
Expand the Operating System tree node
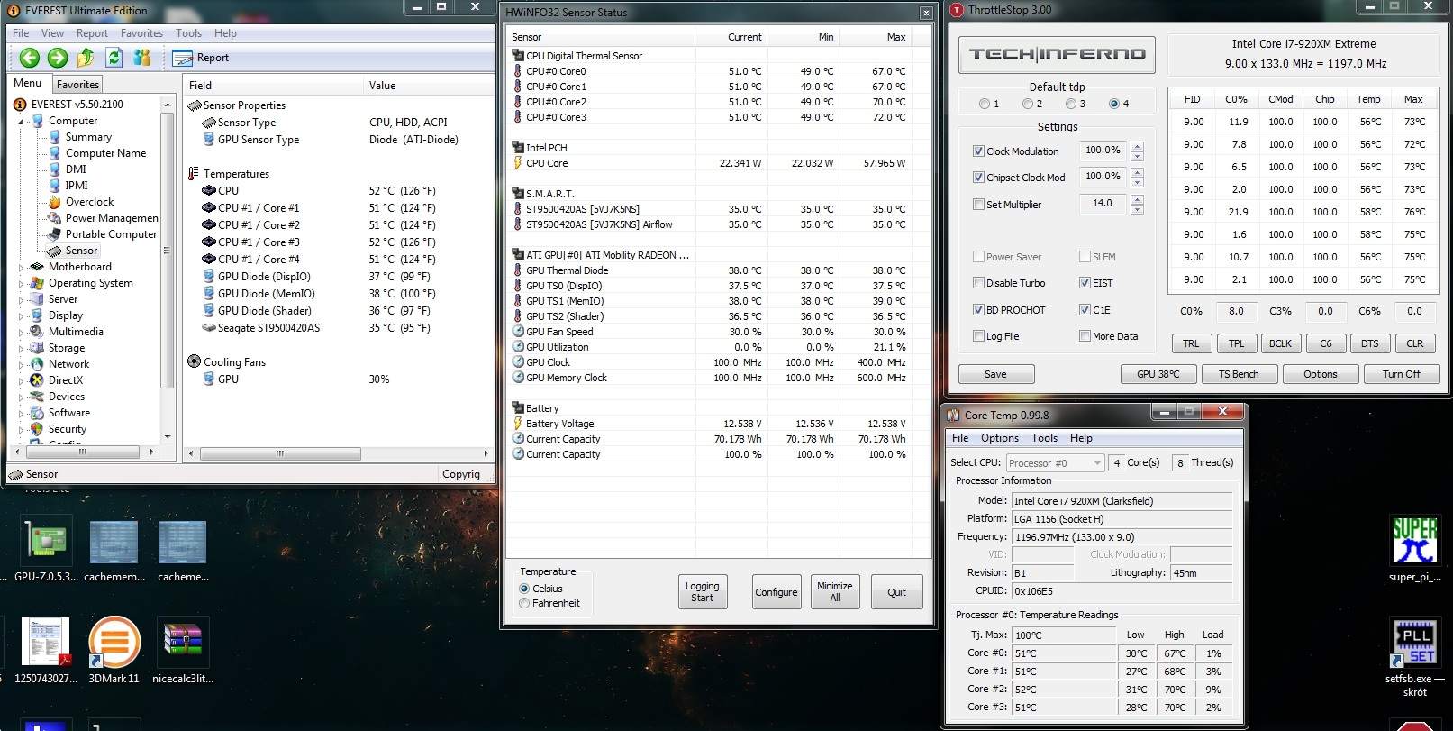(x=22, y=283)
